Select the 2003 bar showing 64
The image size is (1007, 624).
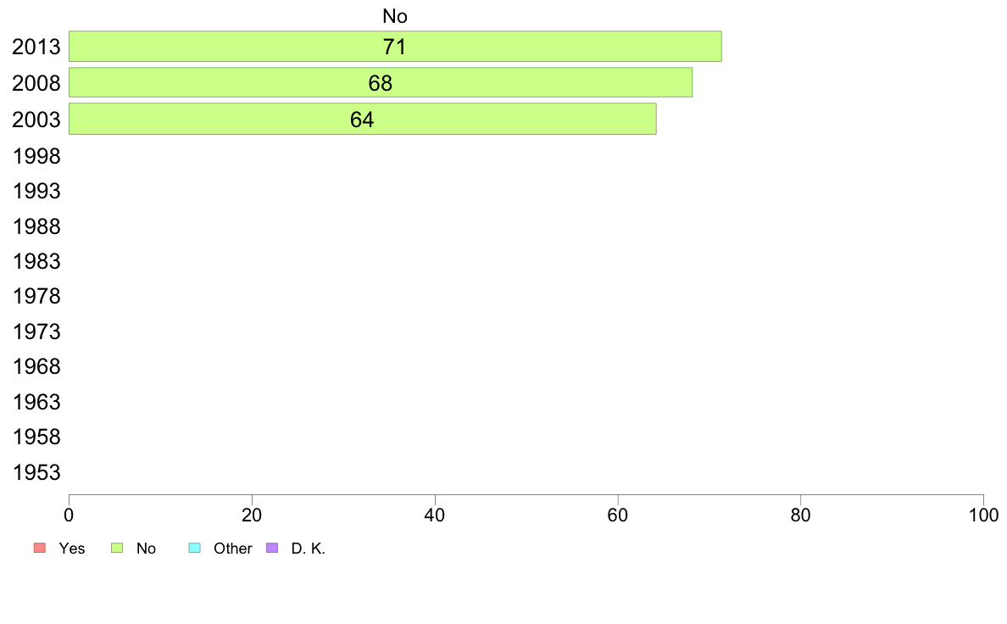pyautogui.click(x=362, y=119)
